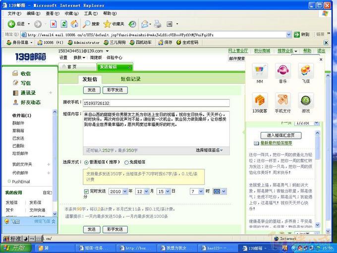
Task: Open the month 12 dropdown
Action: [146, 191]
